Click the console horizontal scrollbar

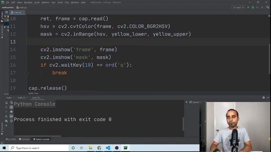(38, 136)
